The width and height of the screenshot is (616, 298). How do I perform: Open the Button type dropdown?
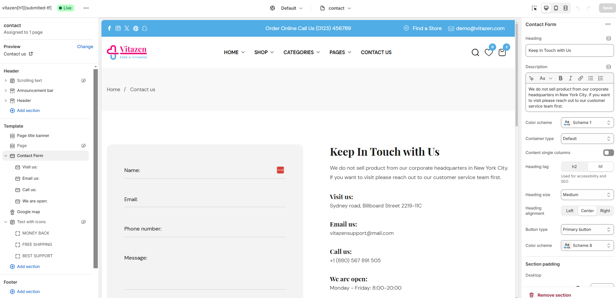pyautogui.click(x=587, y=230)
